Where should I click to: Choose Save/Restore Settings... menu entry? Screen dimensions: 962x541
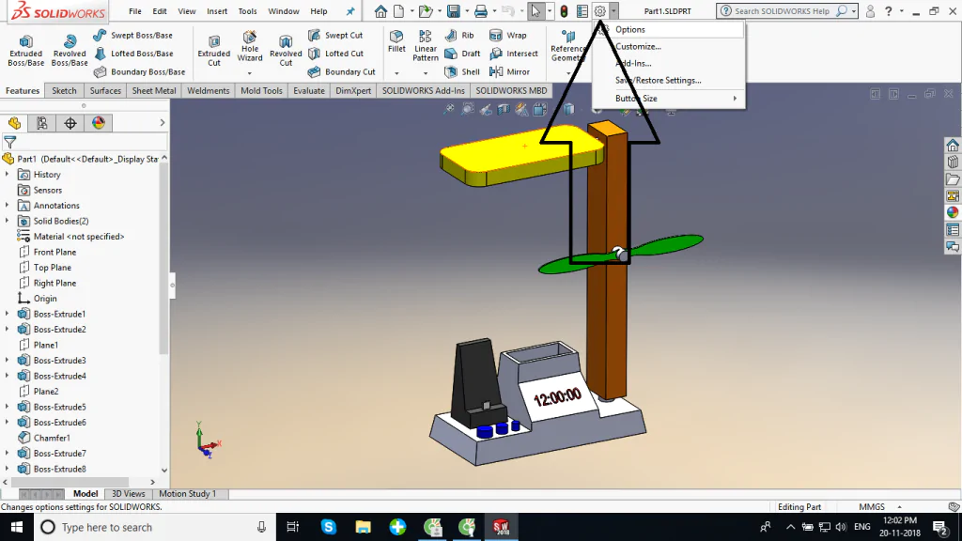tap(669, 81)
